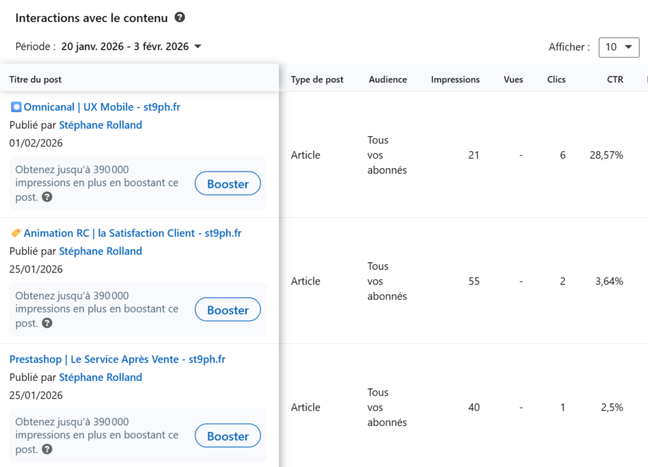Click help icon next to Interactions avec le contenu

(180, 18)
